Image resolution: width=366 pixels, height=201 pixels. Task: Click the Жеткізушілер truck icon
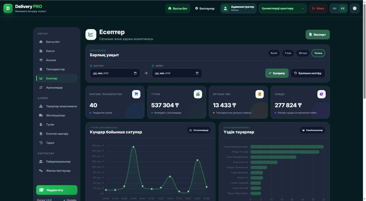click(41, 115)
